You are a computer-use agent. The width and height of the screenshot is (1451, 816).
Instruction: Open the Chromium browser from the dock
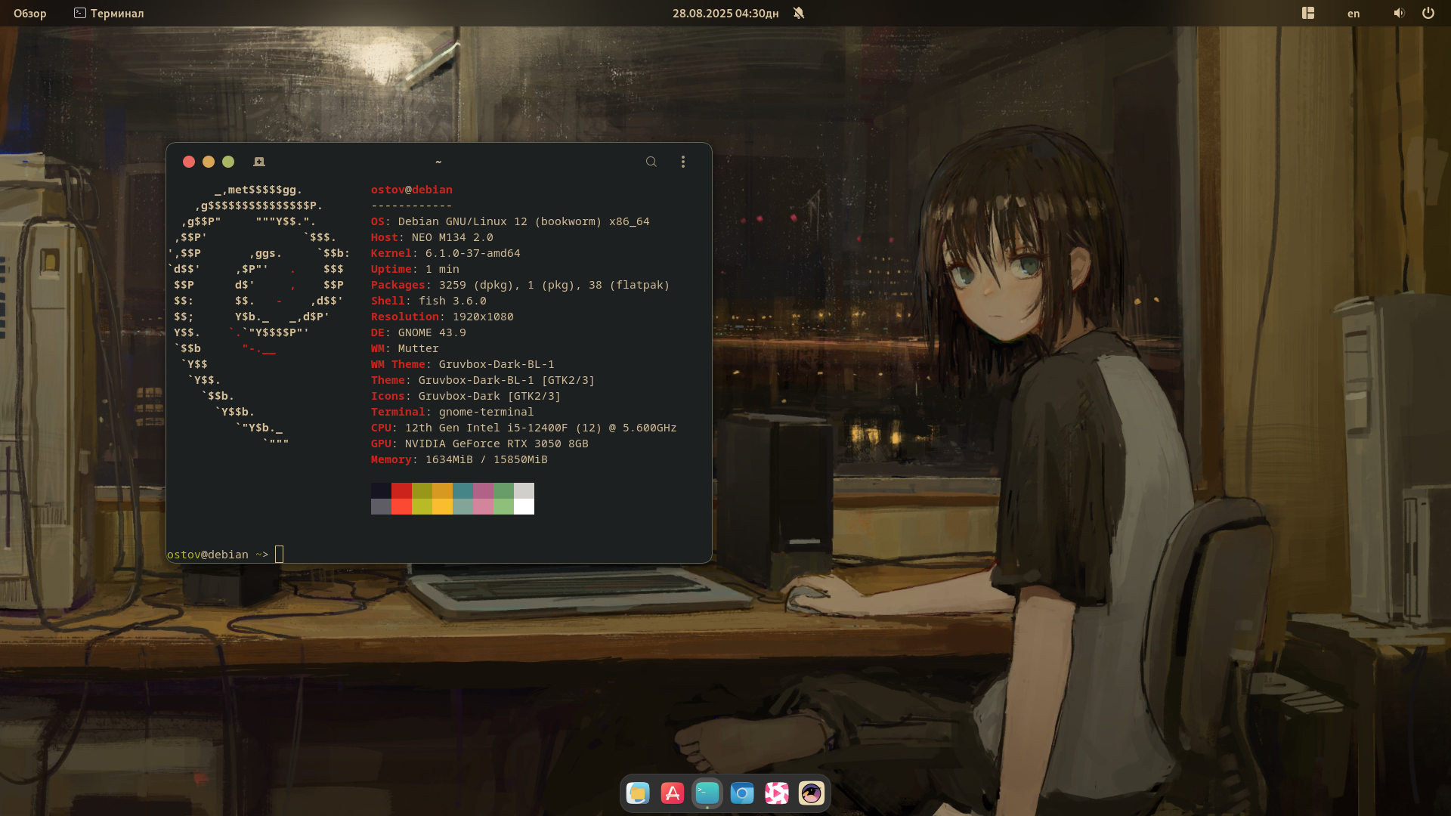[x=742, y=793]
